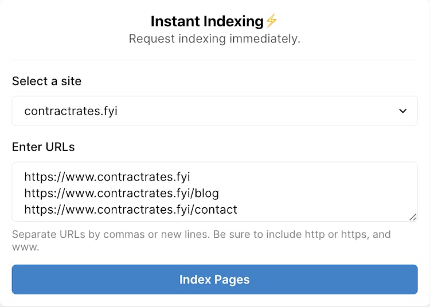Click the word "contact" in third URL

pyautogui.click(x=216, y=210)
